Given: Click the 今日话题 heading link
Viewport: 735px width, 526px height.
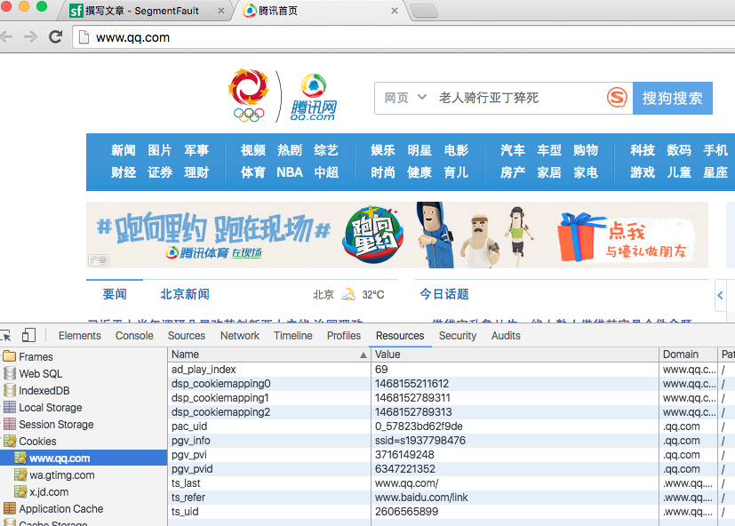Looking at the screenshot, I should pos(443,294).
